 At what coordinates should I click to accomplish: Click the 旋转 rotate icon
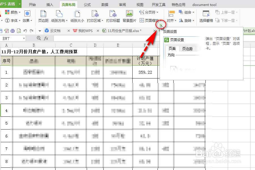click(x=181, y=20)
